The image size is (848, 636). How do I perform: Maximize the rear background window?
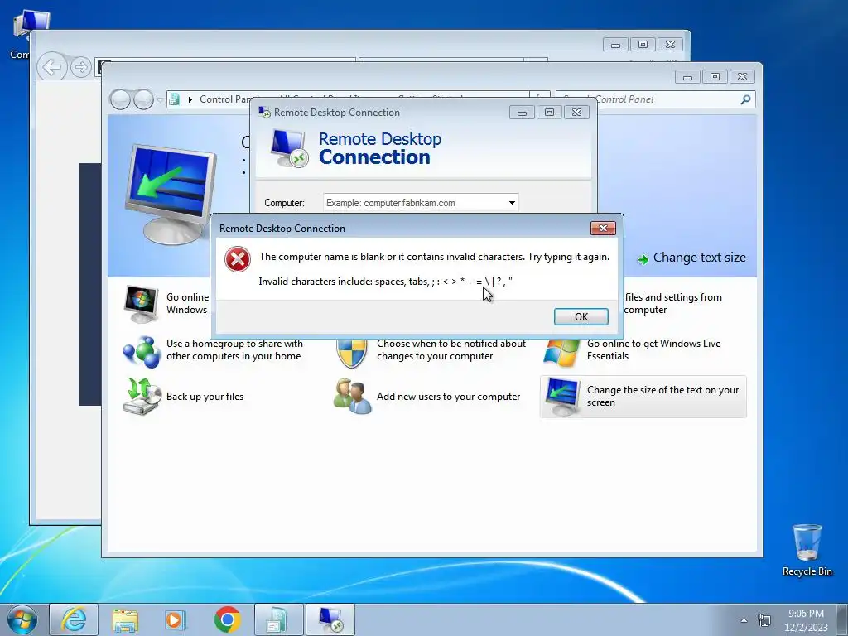pos(643,45)
